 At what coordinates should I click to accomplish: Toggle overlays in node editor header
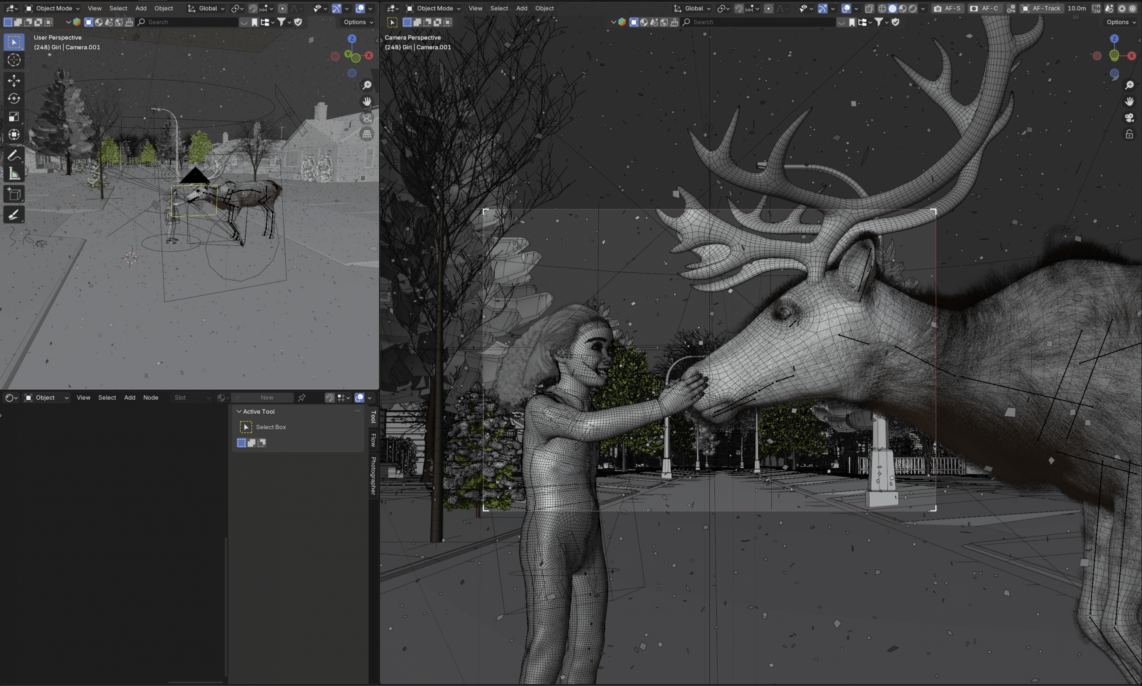coord(359,397)
